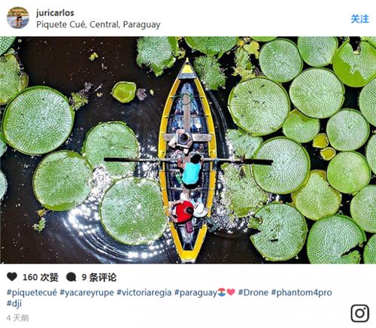376x328 pixels.
Task: Open the #paraguay hashtag
Action: (x=196, y=293)
